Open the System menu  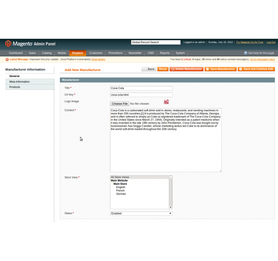180,53
